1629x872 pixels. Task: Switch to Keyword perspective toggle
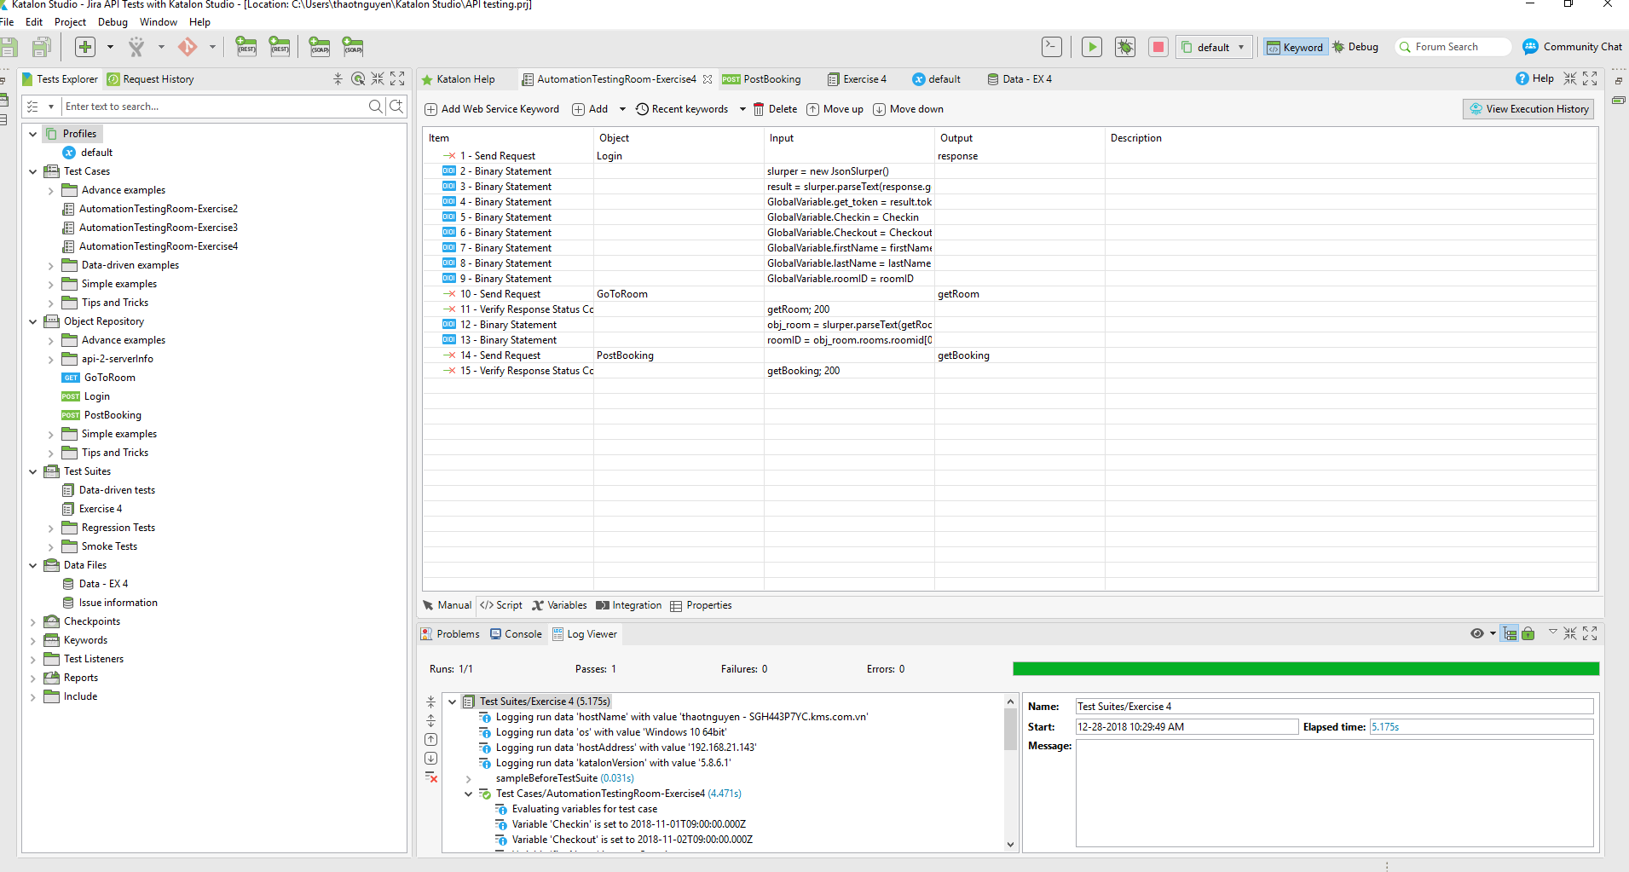tap(1295, 47)
